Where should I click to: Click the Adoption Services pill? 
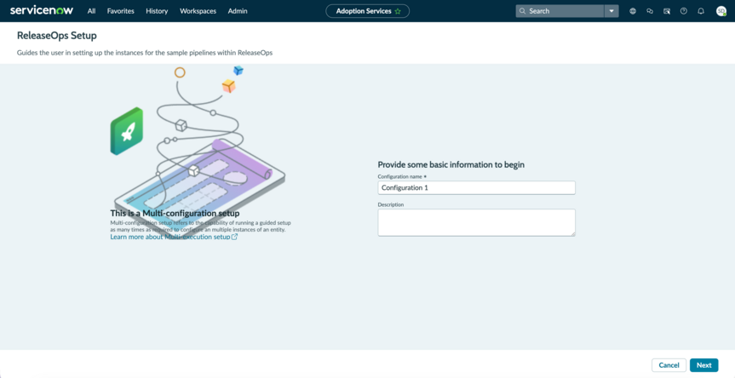(x=368, y=11)
